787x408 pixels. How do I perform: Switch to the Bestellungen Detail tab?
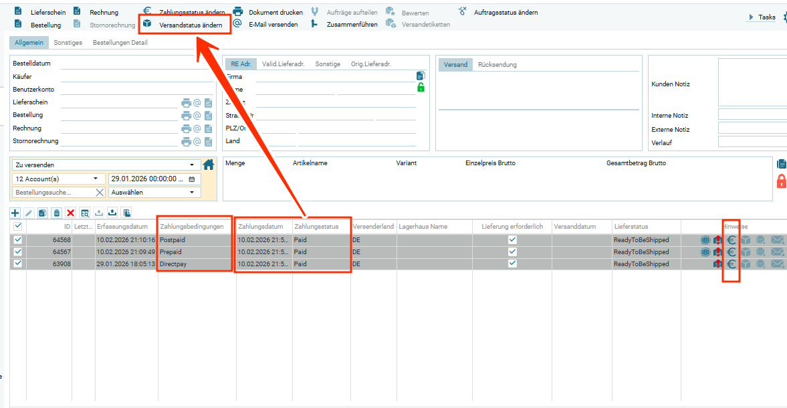120,43
